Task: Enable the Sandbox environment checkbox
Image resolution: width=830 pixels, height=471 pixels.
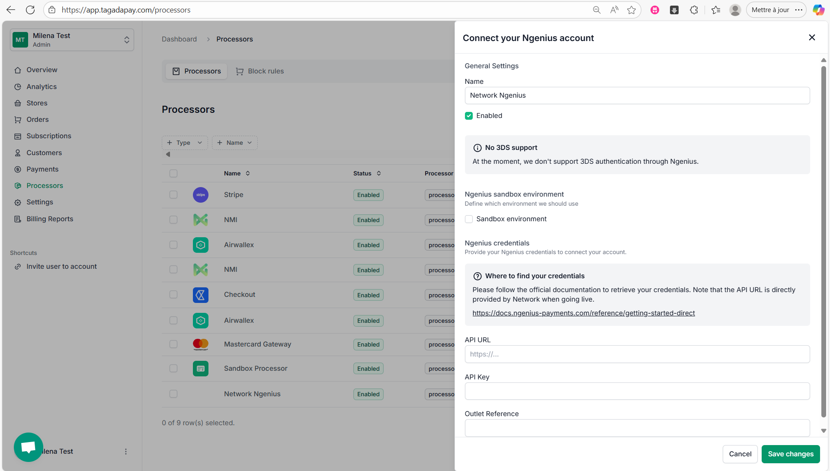Action: 469,219
